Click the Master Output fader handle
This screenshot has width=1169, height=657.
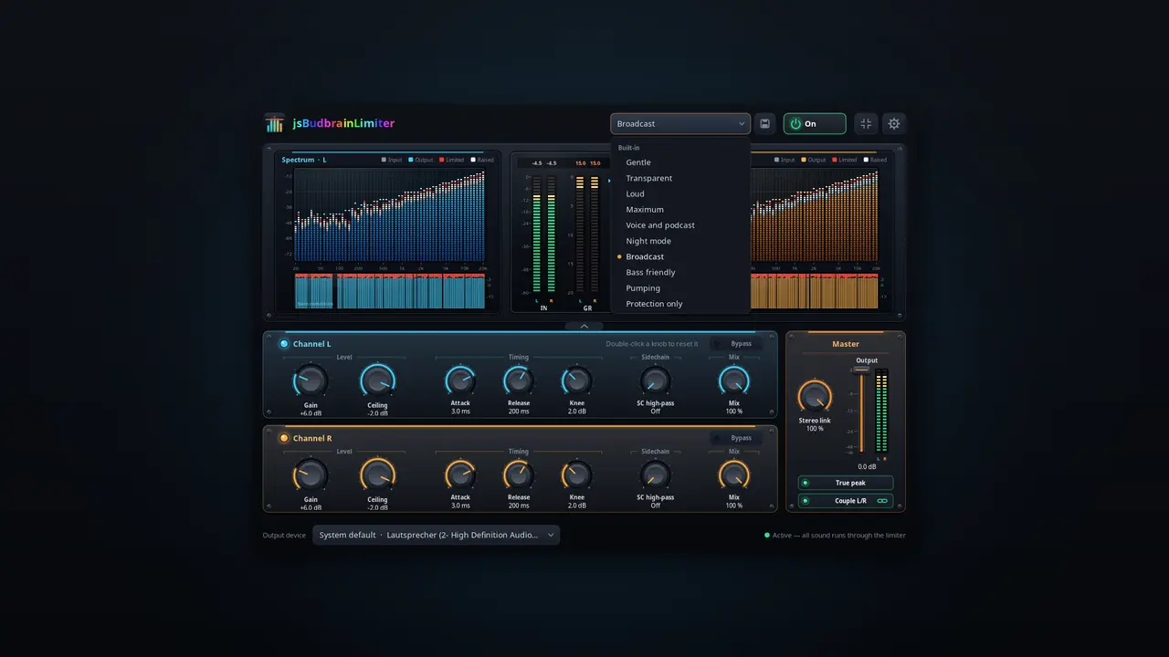[x=861, y=370]
